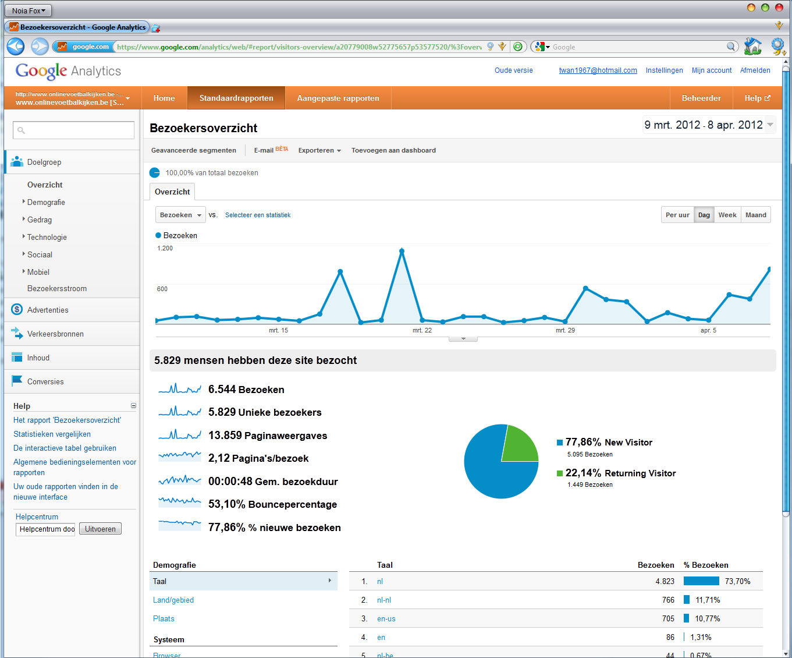The height and width of the screenshot is (658, 792).
Task: Switch chart to Per uur view
Action: click(x=677, y=215)
